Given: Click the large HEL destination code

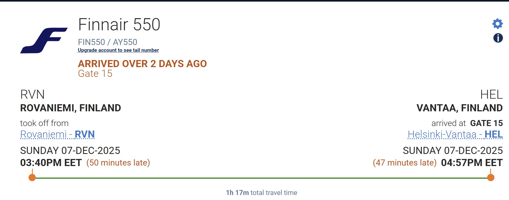Looking at the screenshot, I should click(491, 94).
